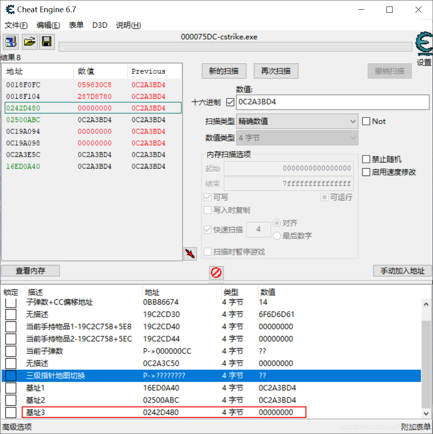Click the 再次扫描 button

click(276, 71)
